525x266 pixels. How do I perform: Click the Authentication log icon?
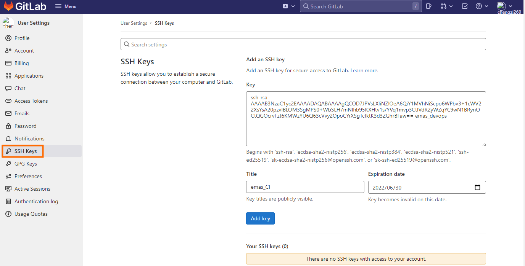click(8, 201)
